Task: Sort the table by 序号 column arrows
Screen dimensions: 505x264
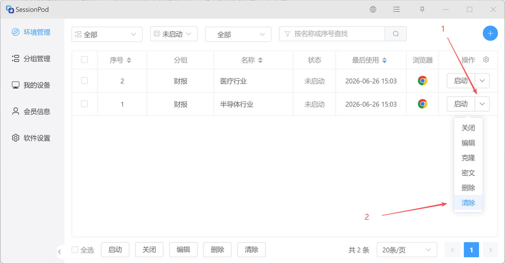Action: click(129, 60)
